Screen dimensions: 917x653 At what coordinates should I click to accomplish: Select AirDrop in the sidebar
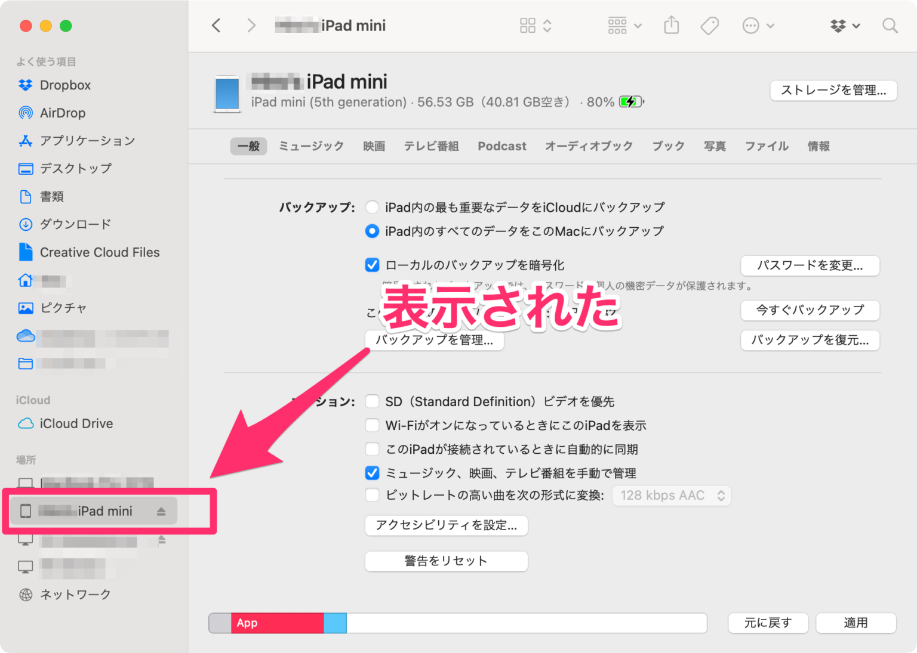pyautogui.click(x=63, y=113)
